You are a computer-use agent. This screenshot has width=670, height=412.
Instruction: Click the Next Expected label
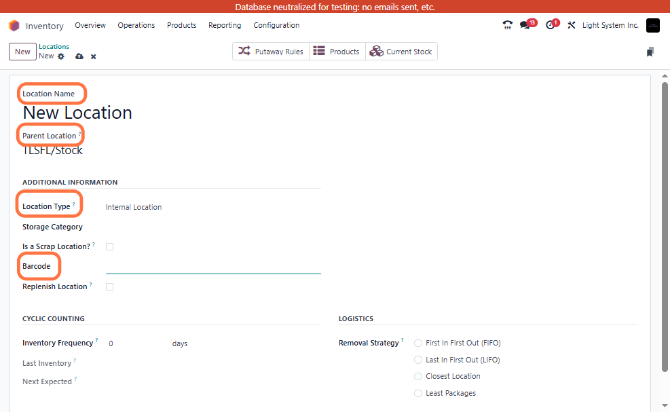pos(47,381)
